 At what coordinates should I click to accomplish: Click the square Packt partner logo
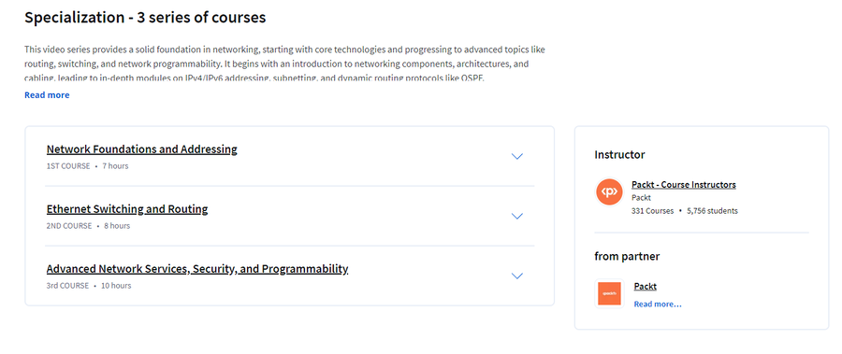609,294
